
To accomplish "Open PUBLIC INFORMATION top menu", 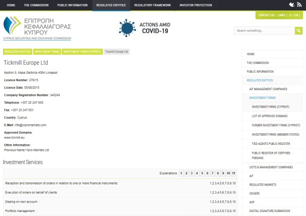I will [x=72, y=6].
